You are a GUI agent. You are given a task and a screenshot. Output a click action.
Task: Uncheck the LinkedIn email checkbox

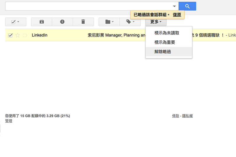click(x=10, y=35)
